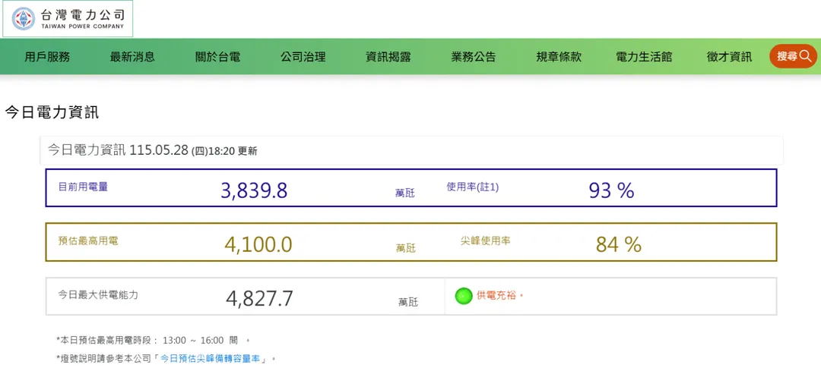Image resolution: width=821 pixels, height=374 pixels.
Task: Click the green 供電充裕 indicator light
Action: [x=464, y=296]
